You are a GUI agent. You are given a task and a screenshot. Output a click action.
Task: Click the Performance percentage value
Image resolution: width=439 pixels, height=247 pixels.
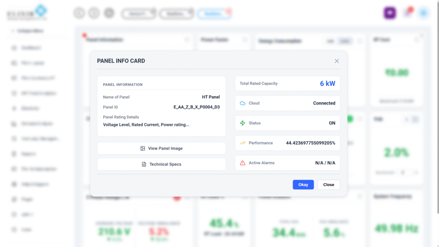click(310, 143)
